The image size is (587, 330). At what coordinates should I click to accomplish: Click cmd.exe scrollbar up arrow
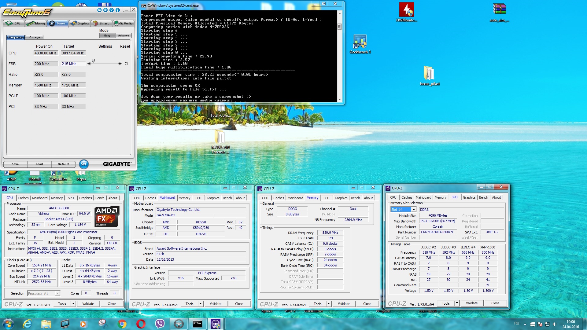(339, 13)
